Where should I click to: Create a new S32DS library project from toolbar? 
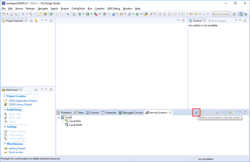tap(45, 14)
